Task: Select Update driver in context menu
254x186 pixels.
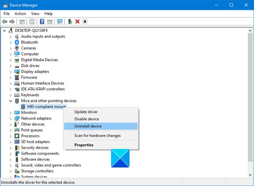Action: coord(86,112)
